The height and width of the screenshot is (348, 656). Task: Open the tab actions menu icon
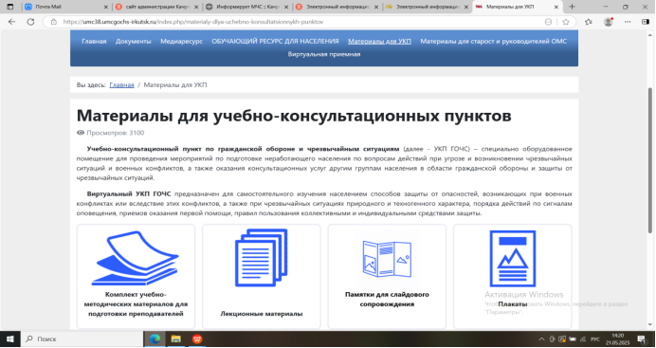(10, 7)
